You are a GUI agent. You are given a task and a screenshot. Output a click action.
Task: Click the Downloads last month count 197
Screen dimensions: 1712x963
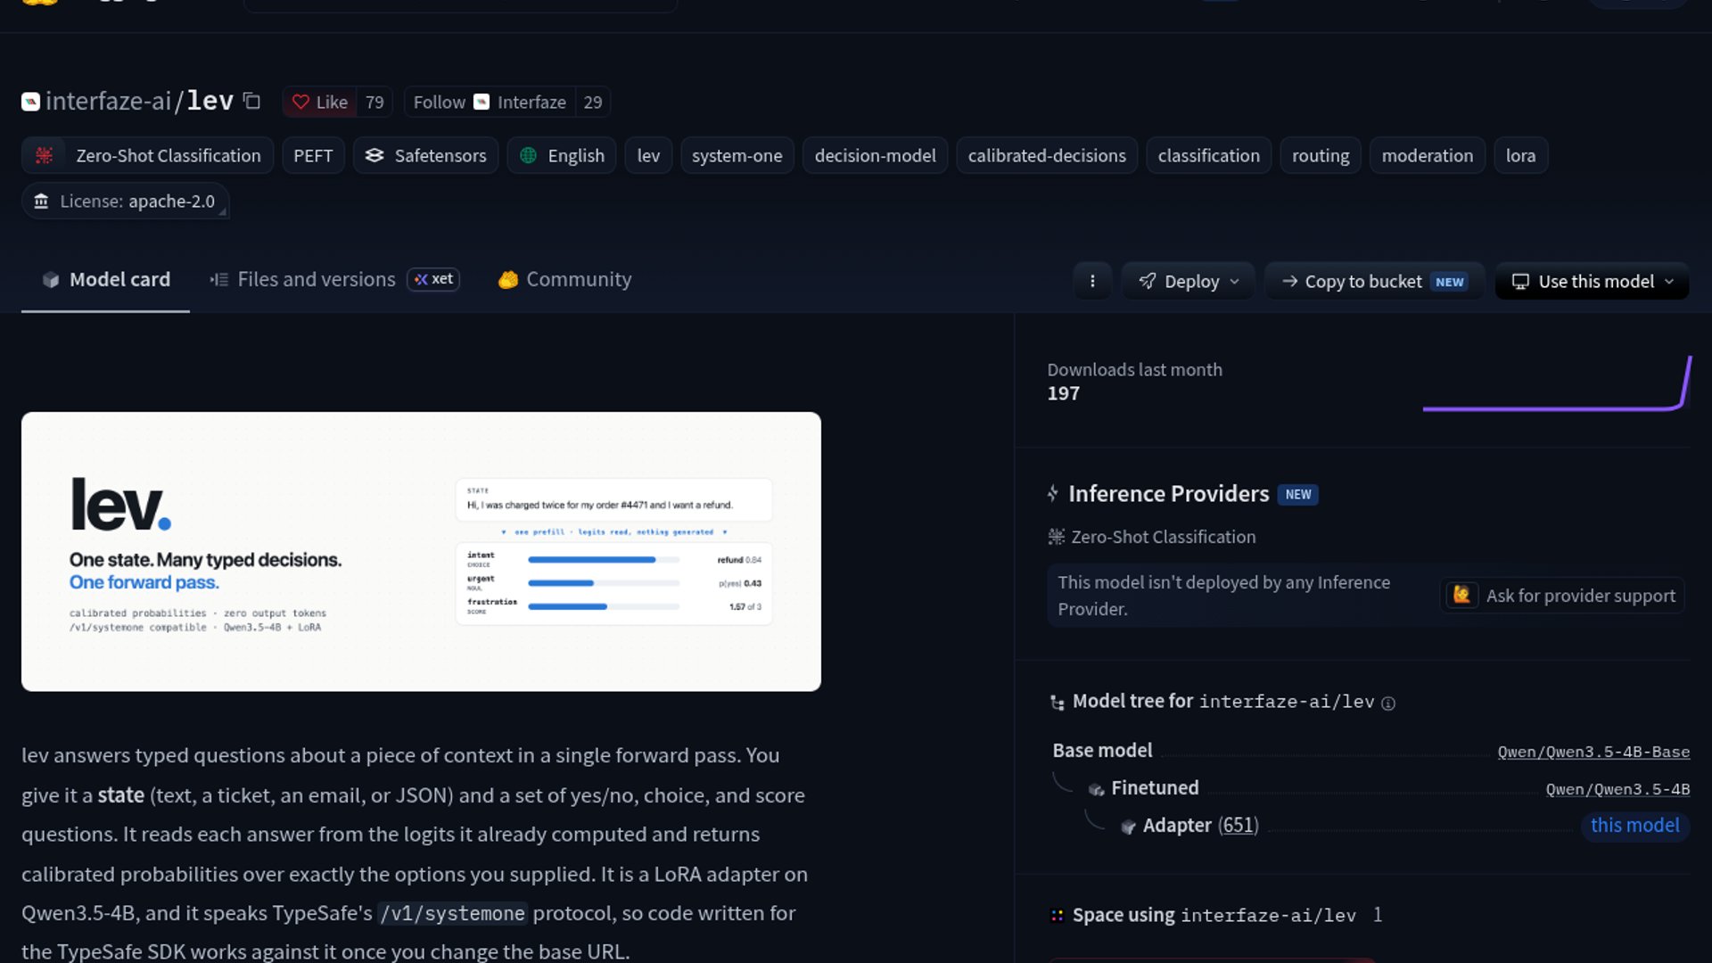point(1063,393)
